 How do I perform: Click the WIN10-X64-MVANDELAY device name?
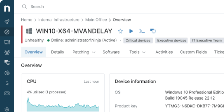point(74,31)
